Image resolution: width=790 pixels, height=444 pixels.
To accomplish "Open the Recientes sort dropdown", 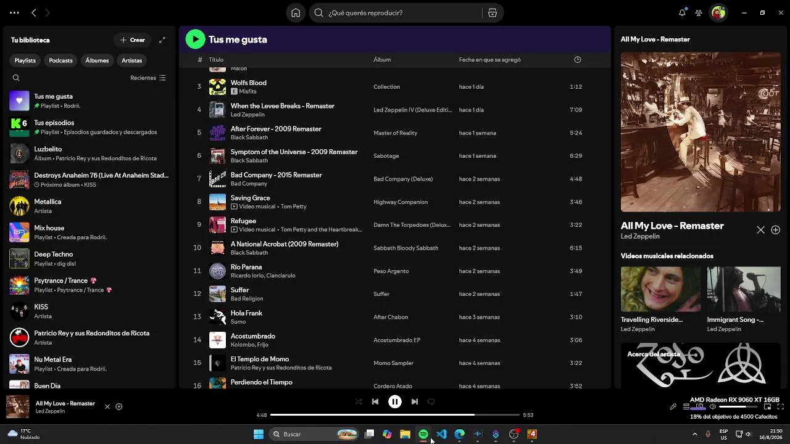I will pyautogui.click(x=148, y=78).
